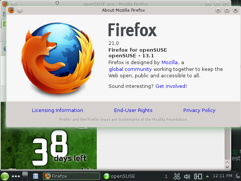Open the Mozilla link in About dialog

coord(169,62)
